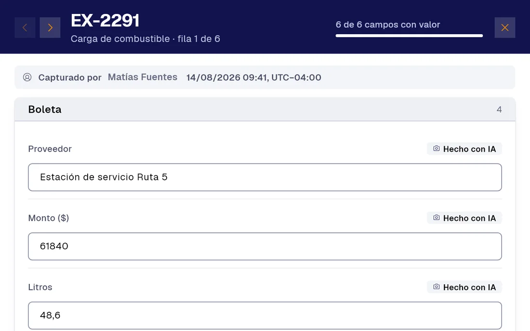
Task: Open Matías Fuentes user name link
Action: point(143,77)
